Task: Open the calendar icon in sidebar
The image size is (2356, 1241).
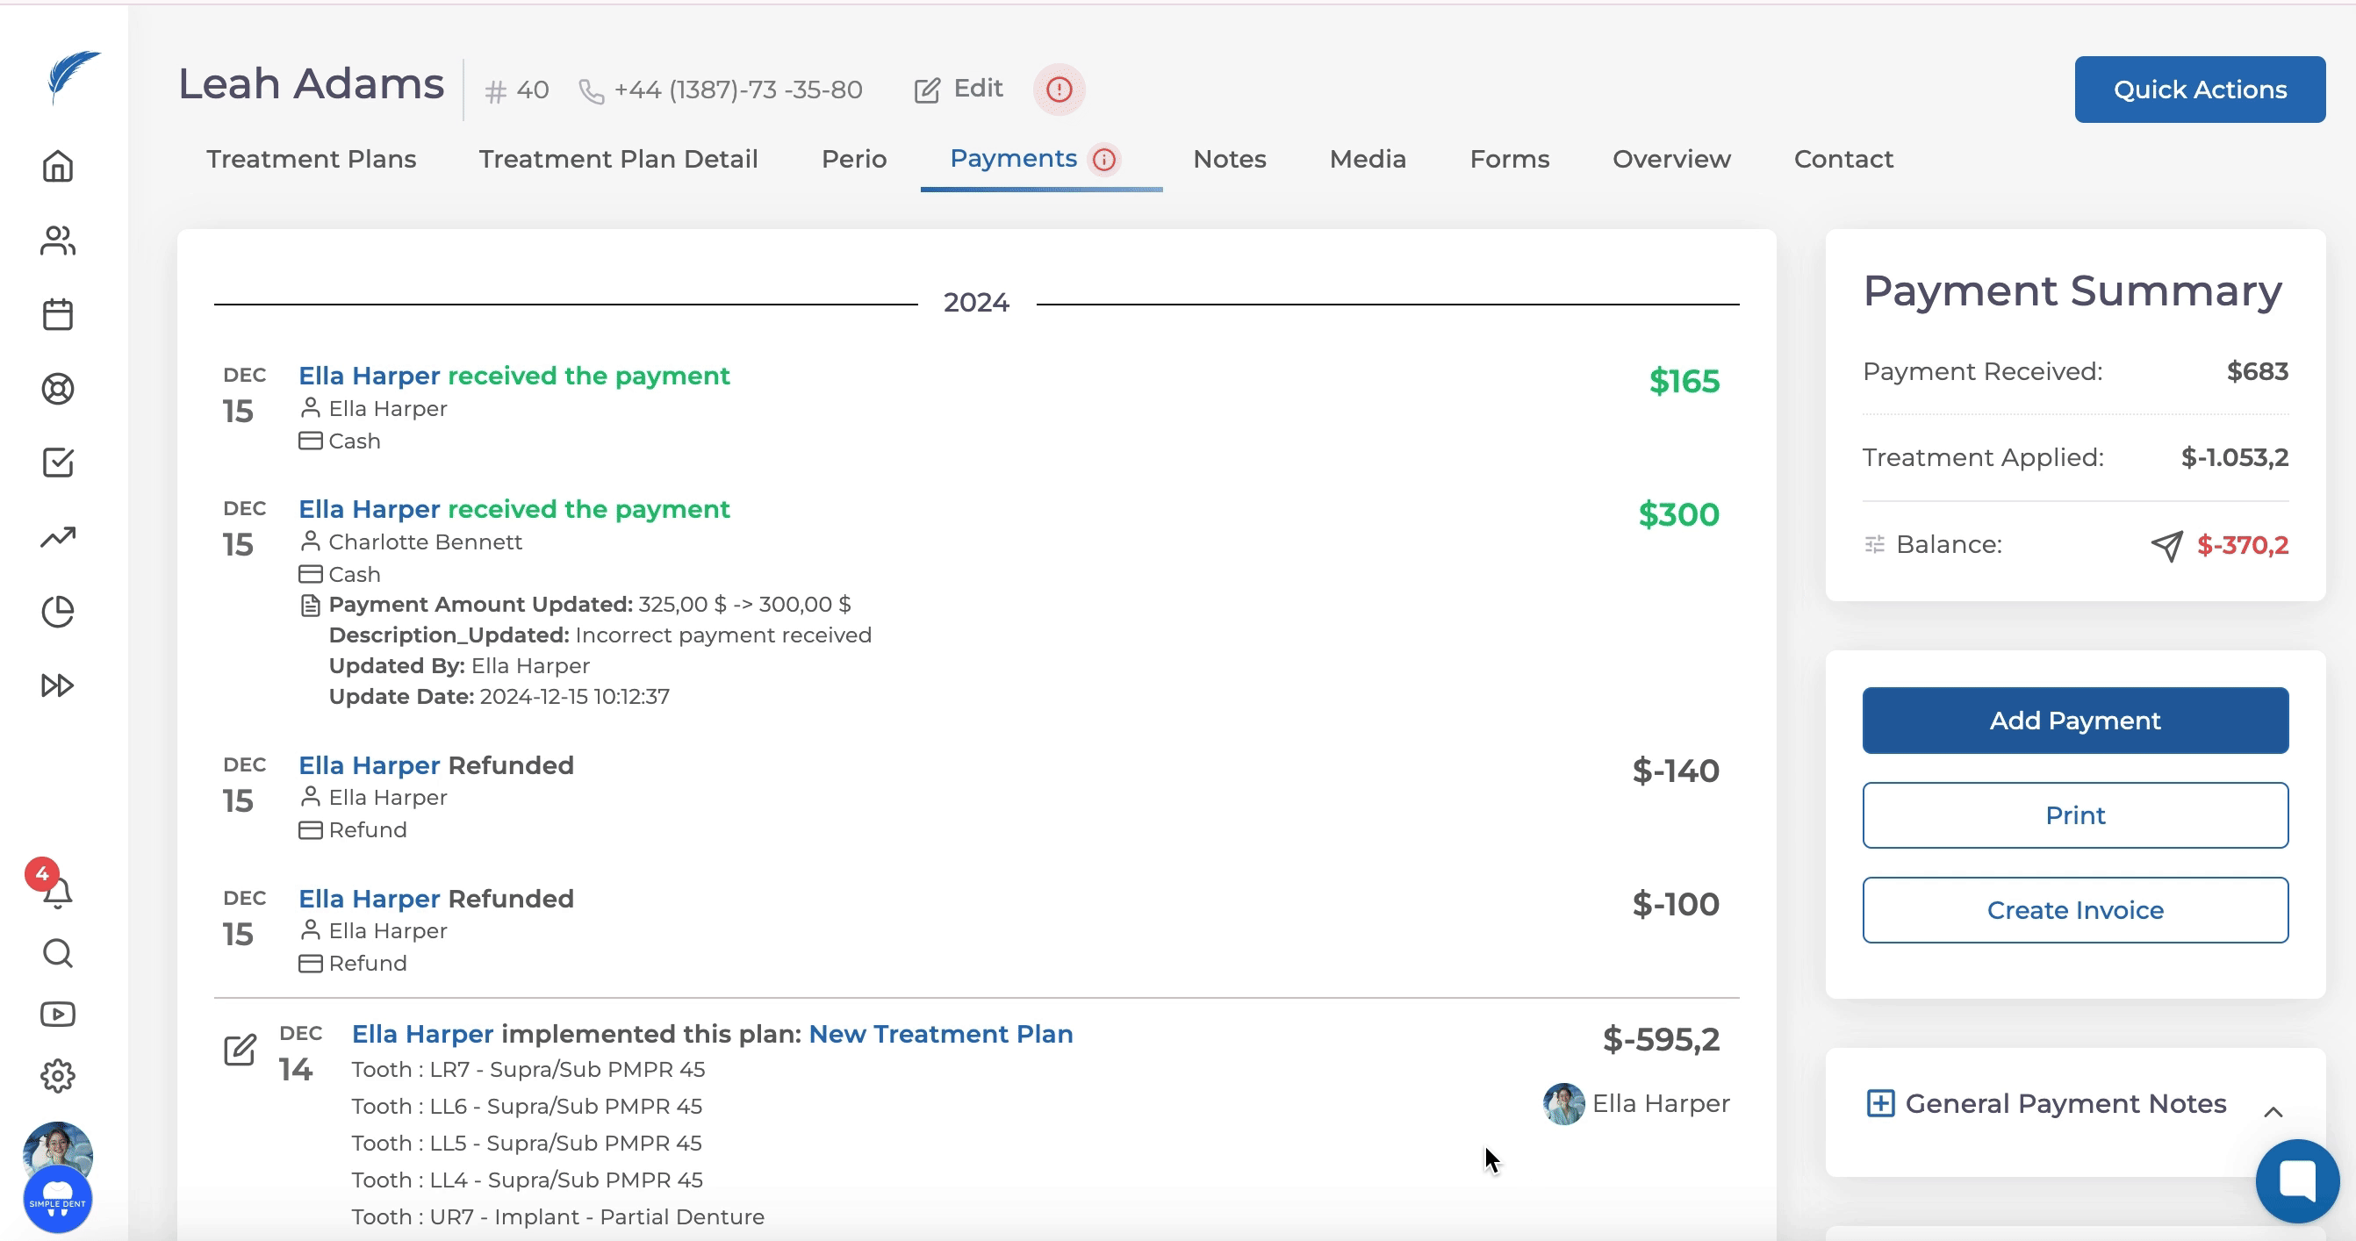Action: click(x=58, y=314)
